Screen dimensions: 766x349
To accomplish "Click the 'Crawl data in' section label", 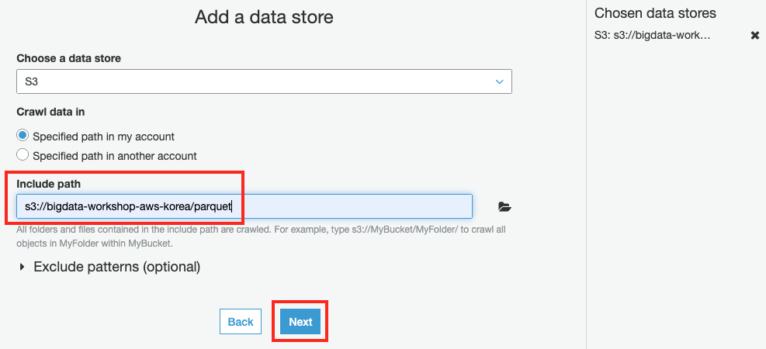I will [50, 112].
